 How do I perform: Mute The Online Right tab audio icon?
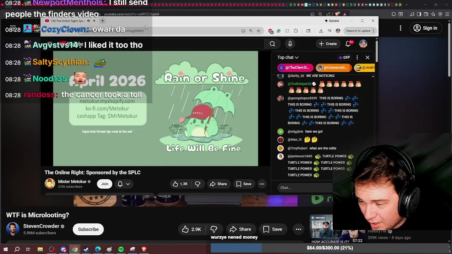click(88, 21)
